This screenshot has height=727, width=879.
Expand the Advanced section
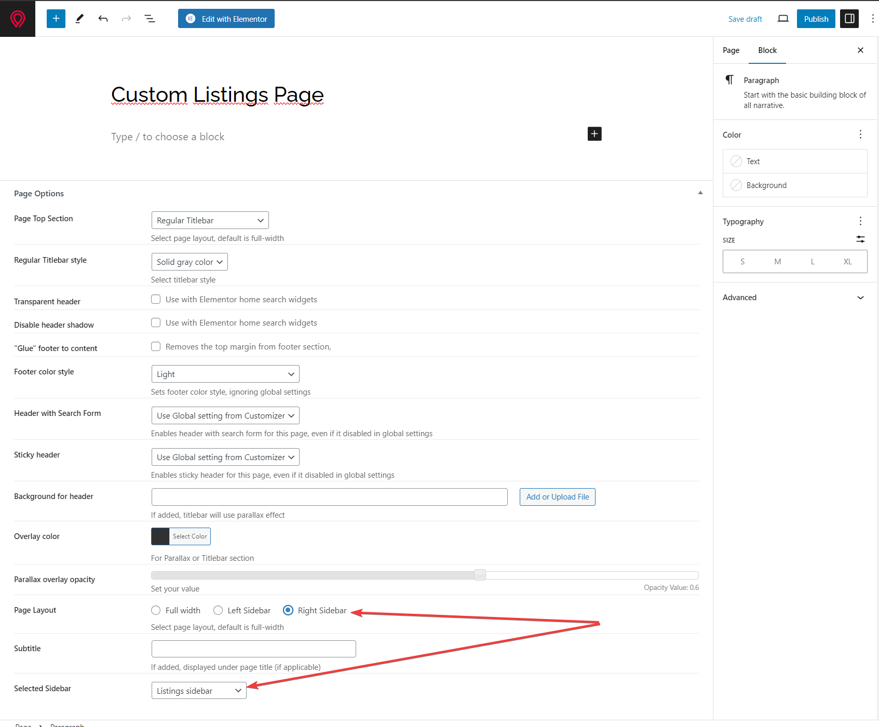tap(794, 298)
